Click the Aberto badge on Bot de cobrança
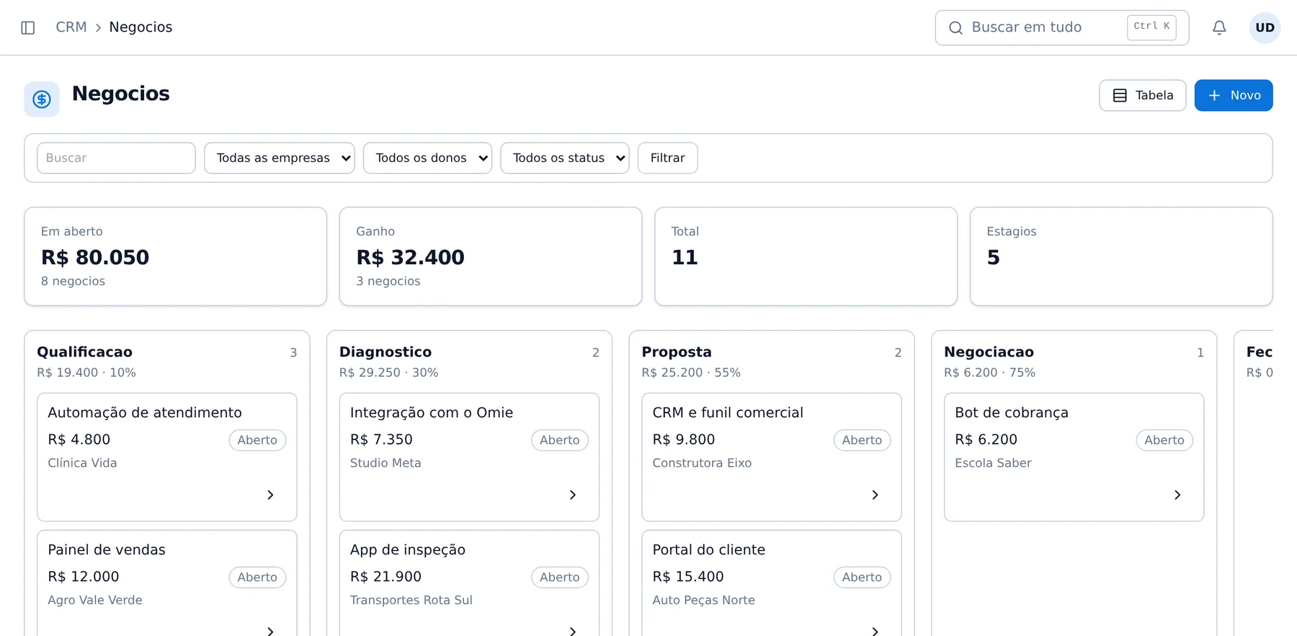 (1164, 440)
